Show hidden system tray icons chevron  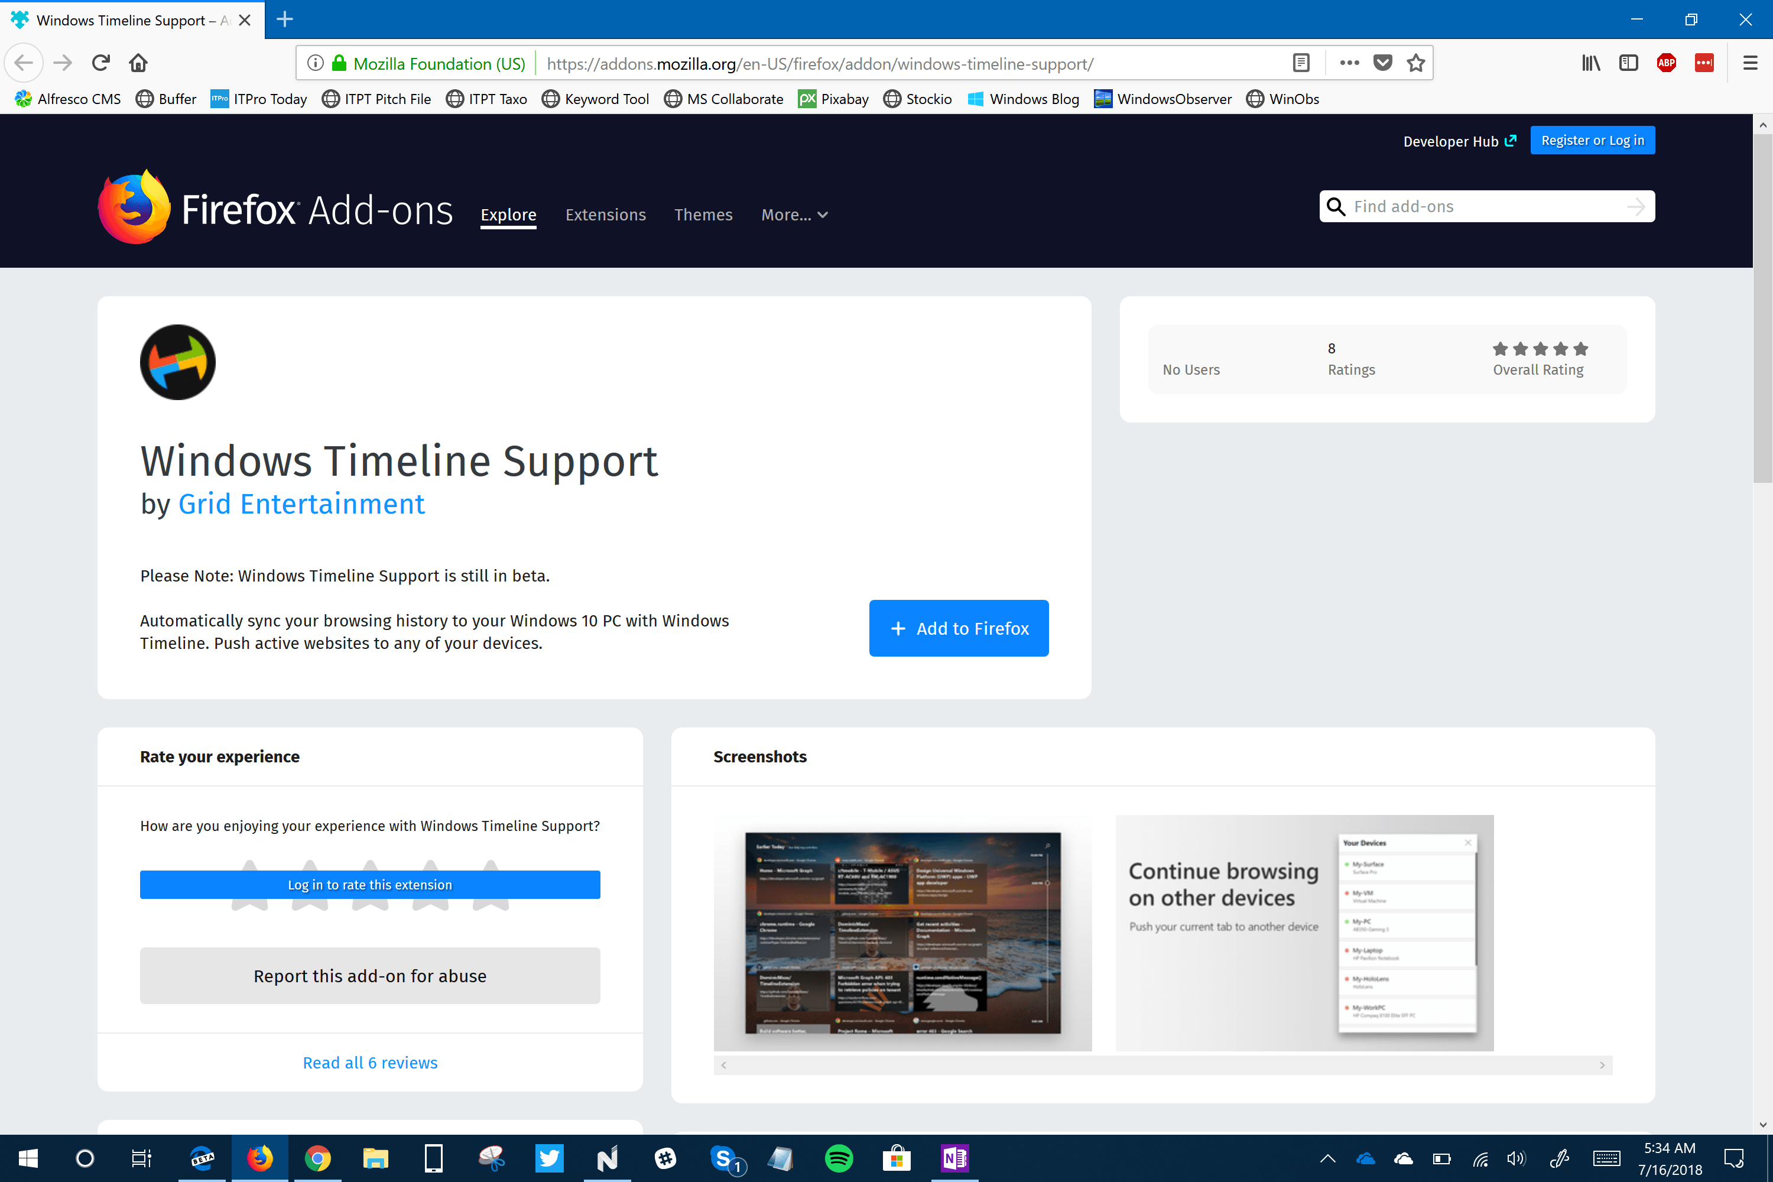pyautogui.click(x=1327, y=1158)
